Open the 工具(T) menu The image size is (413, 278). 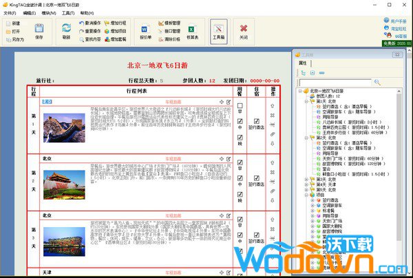tap(68, 13)
